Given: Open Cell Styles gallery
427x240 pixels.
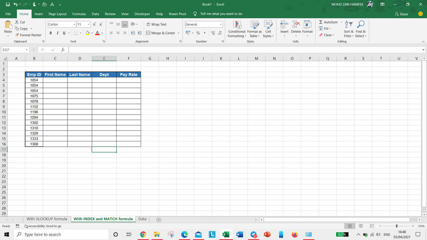Looking at the screenshot, I should tap(268, 29).
